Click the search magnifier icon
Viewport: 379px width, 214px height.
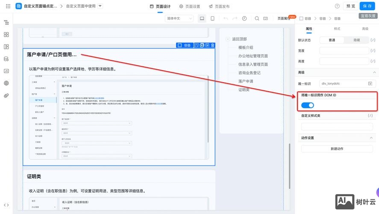coord(257,18)
